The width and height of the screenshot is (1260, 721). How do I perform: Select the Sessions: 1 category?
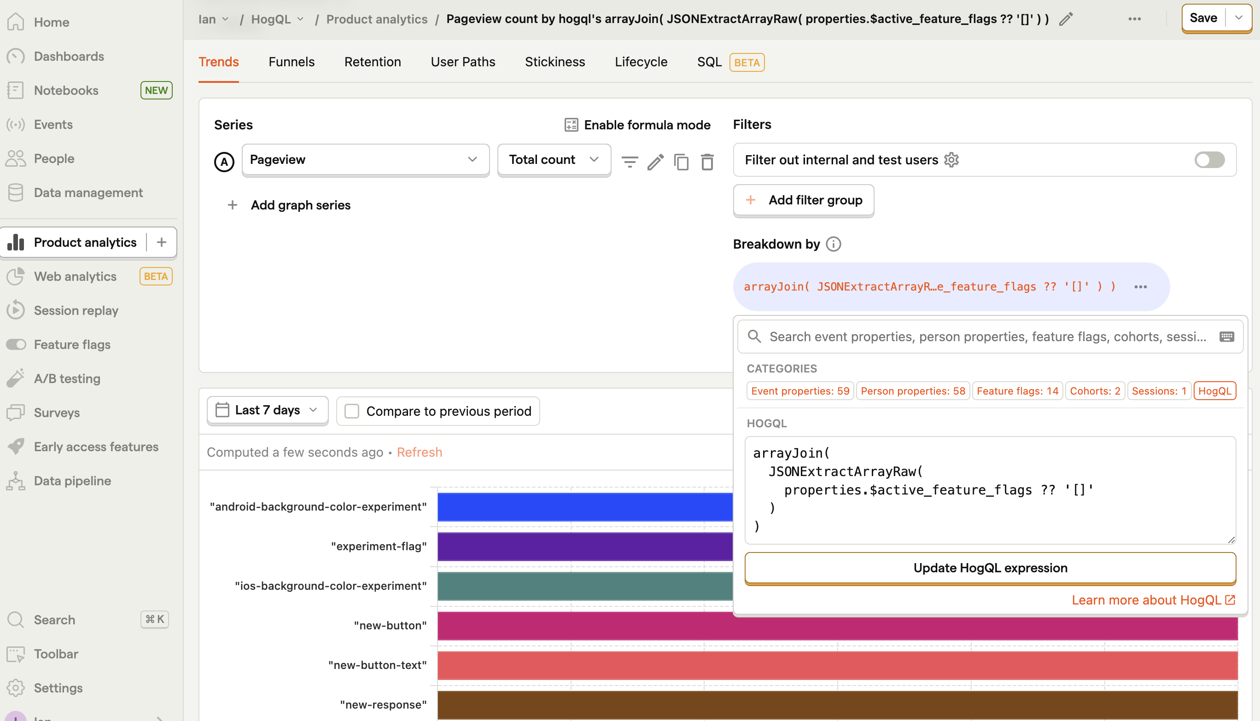point(1159,391)
